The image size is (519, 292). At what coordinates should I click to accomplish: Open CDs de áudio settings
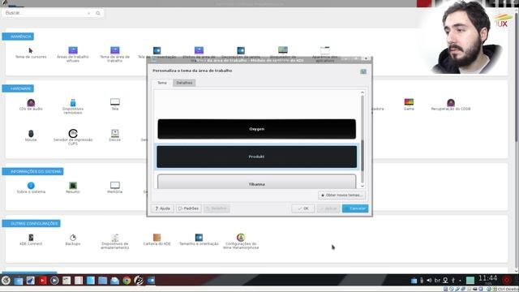31,105
